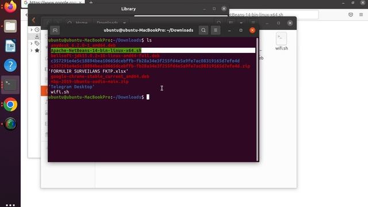Close the Files window
The width and height of the screenshot is (368, 207).
coord(290,23)
